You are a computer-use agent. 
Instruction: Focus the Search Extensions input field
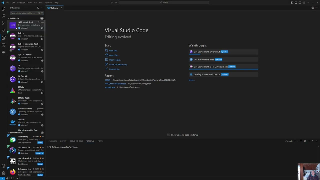click(x=22, y=13)
